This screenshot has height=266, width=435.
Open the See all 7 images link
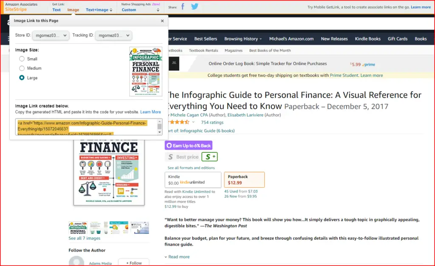(x=85, y=238)
